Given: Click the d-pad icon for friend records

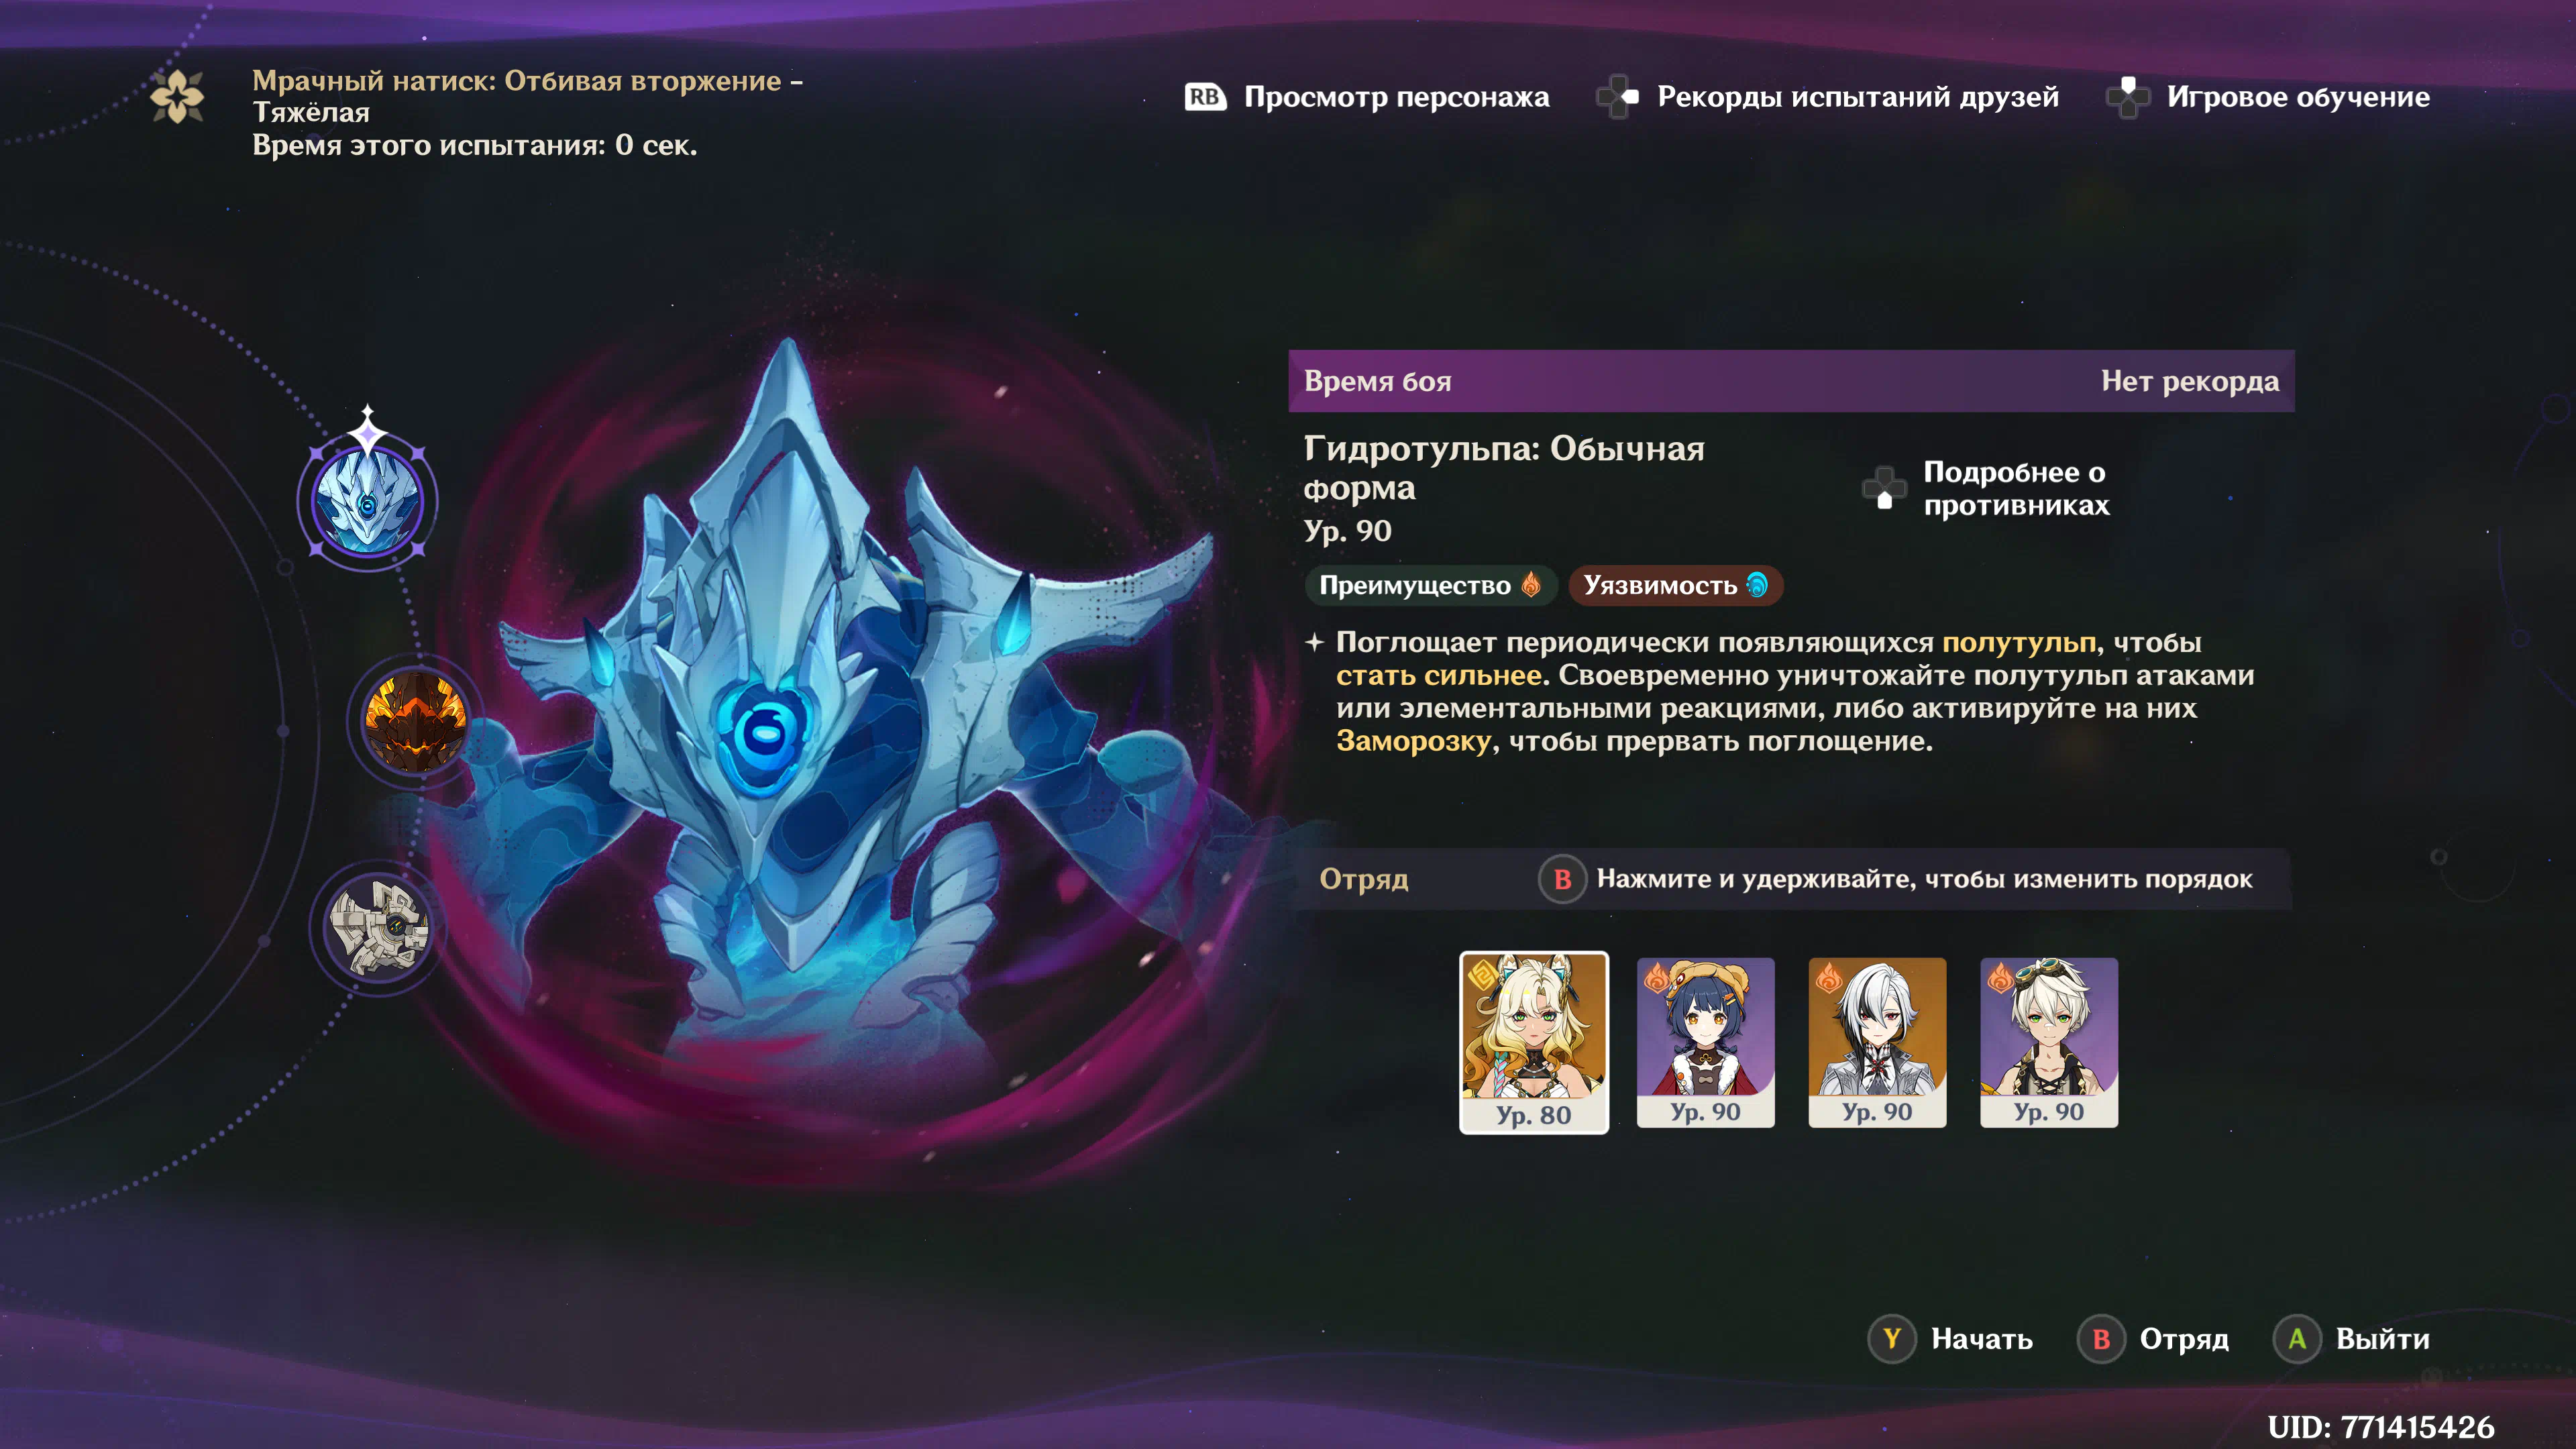Looking at the screenshot, I should click(1618, 97).
